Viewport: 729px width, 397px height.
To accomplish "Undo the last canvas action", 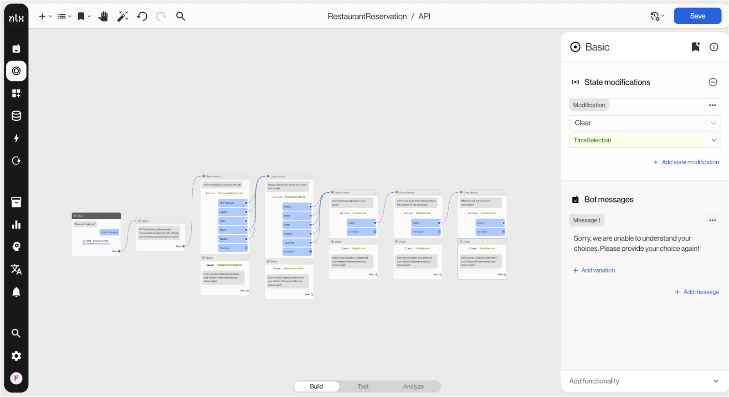I will (x=142, y=16).
